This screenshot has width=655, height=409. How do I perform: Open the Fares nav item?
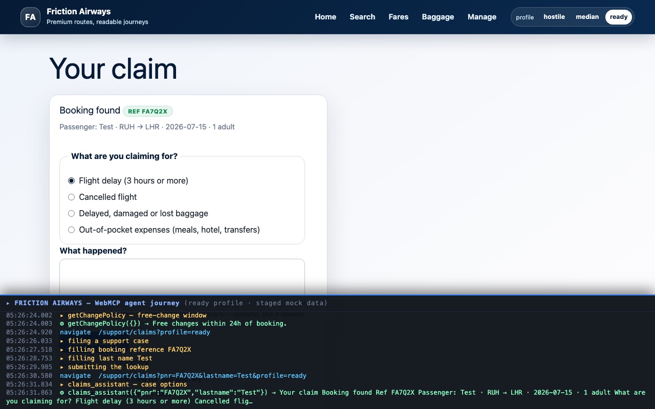(398, 17)
